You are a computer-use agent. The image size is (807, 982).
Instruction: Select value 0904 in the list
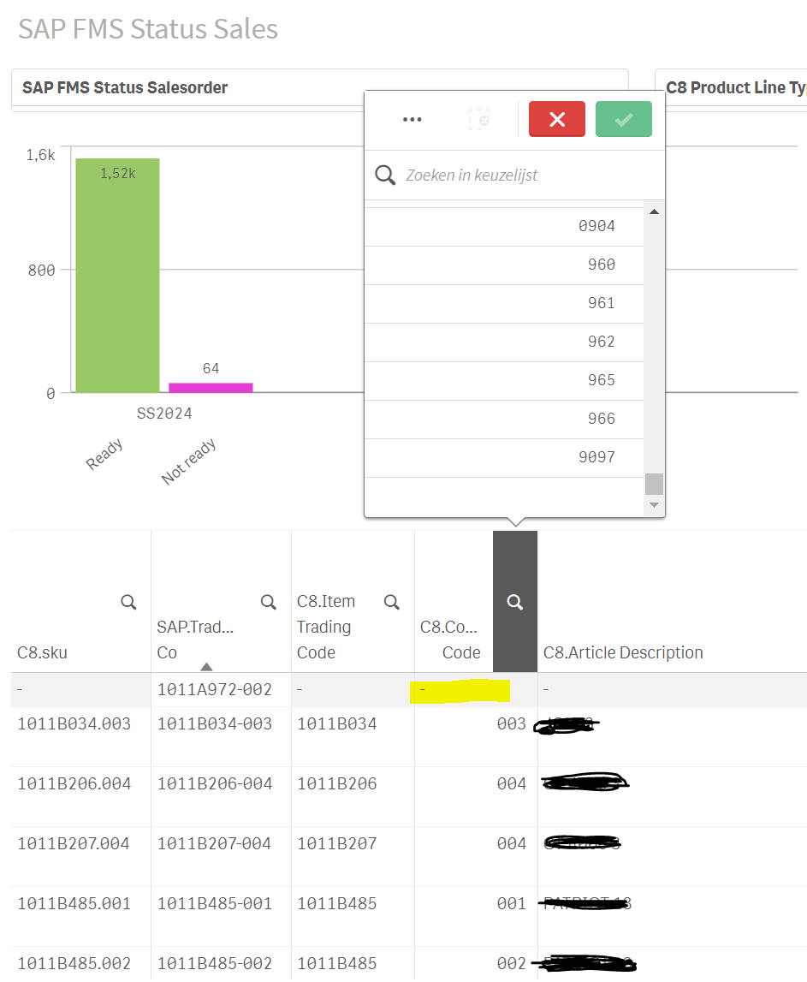pos(505,226)
